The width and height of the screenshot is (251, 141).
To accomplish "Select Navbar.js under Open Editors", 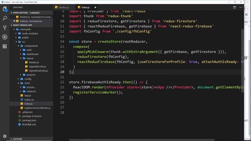I will [31, 17].
